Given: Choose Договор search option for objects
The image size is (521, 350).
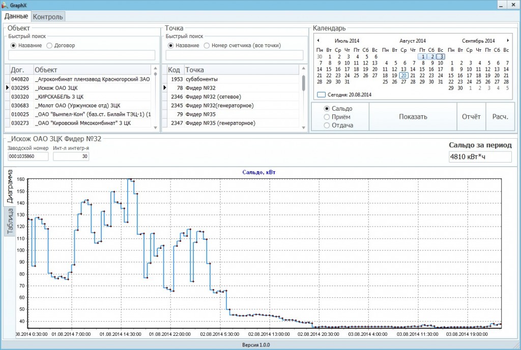Looking at the screenshot, I should pos(49,45).
